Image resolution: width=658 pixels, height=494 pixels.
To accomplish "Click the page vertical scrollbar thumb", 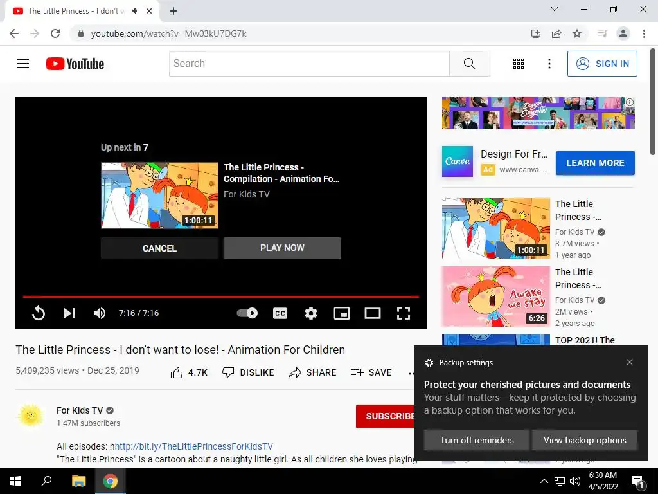I will pos(653,102).
